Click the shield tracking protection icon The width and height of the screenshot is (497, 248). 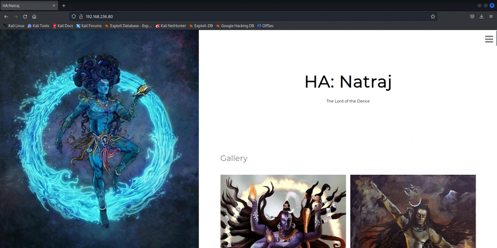coord(74,17)
